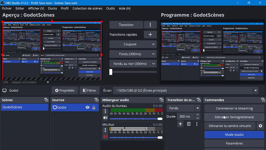Select the Godot source row

pos(75,108)
